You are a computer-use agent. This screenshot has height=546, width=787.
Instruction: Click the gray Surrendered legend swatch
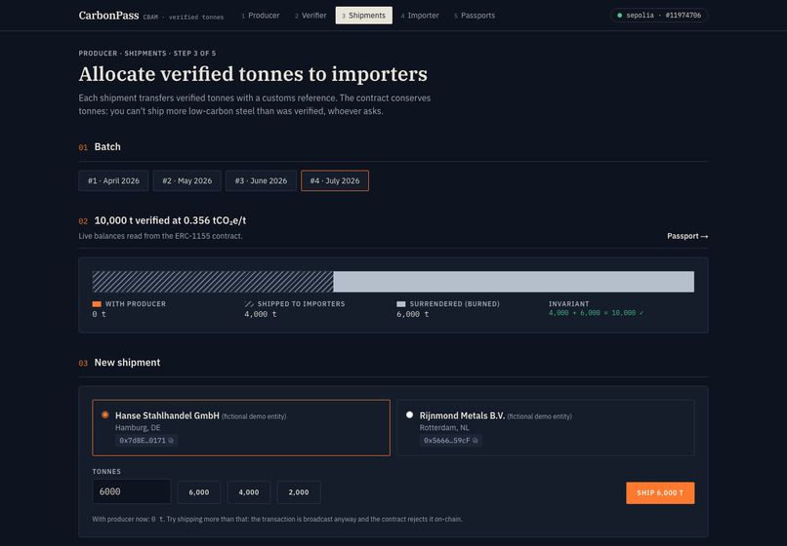[x=401, y=304]
